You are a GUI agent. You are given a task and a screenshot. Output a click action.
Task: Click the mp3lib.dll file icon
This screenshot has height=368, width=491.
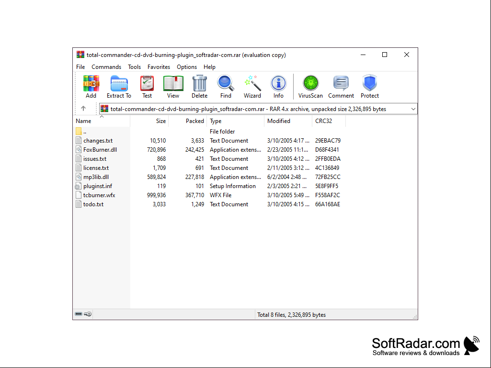[x=79, y=177]
